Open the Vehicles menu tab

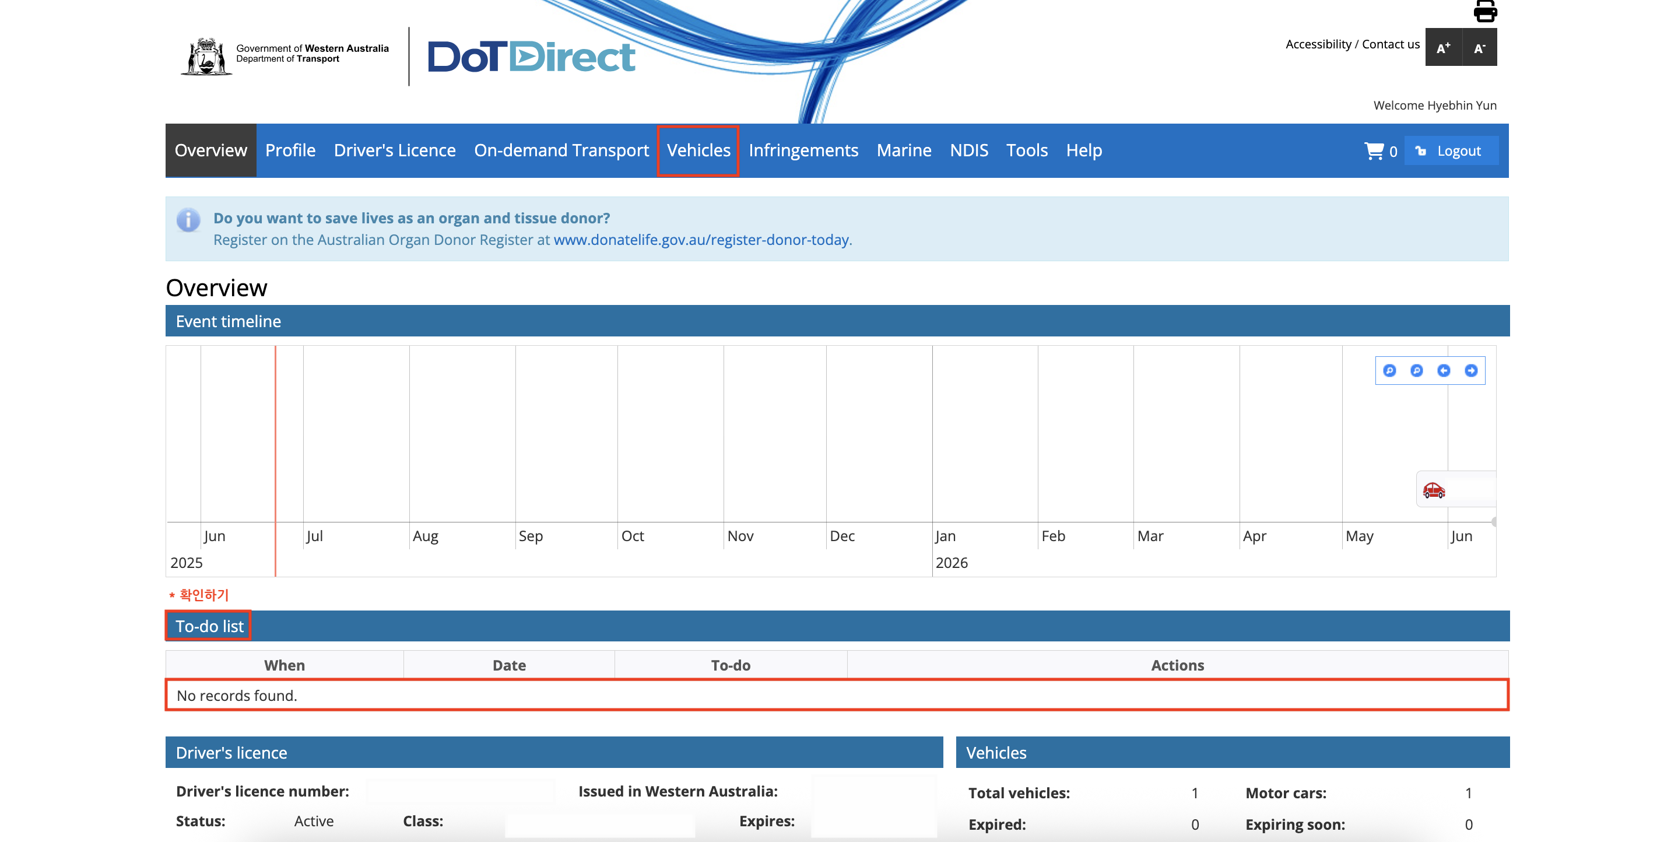[x=698, y=150]
